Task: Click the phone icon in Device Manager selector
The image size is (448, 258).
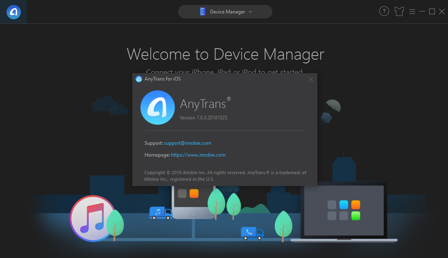Action: point(203,12)
